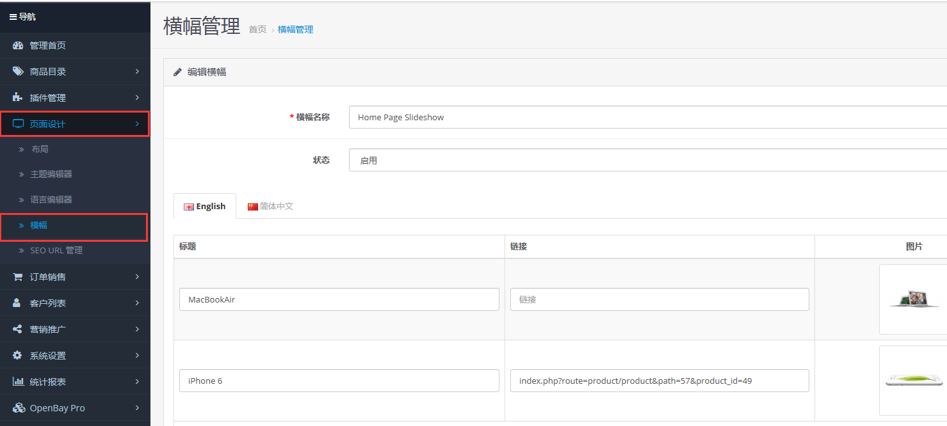Switch to the English language tab
The image size is (947, 426).
point(205,206)
